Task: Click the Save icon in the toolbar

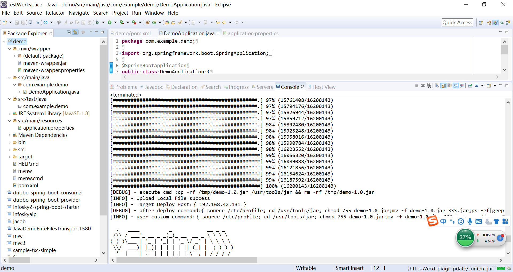Action: 17,22
